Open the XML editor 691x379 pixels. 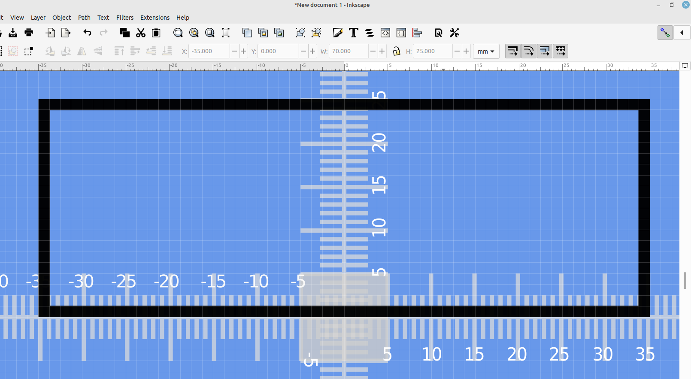pyautogui.click(x=385, y=33)
